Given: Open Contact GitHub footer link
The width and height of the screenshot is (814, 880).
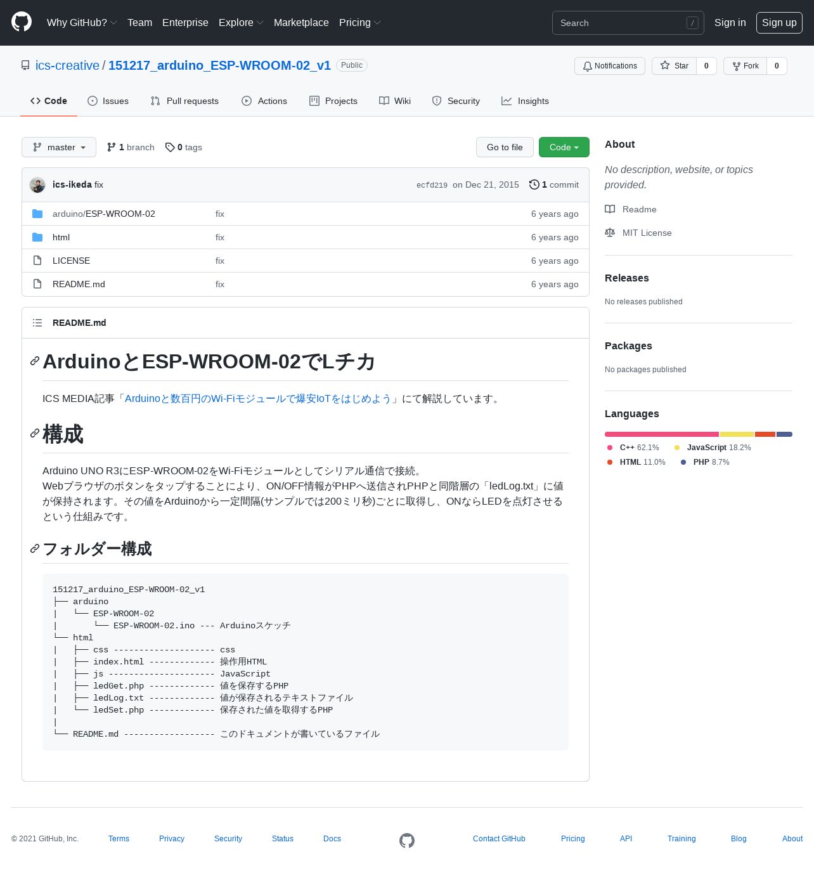Looking at the screenshot, I should pyautogui.click(x=499, y=839).
